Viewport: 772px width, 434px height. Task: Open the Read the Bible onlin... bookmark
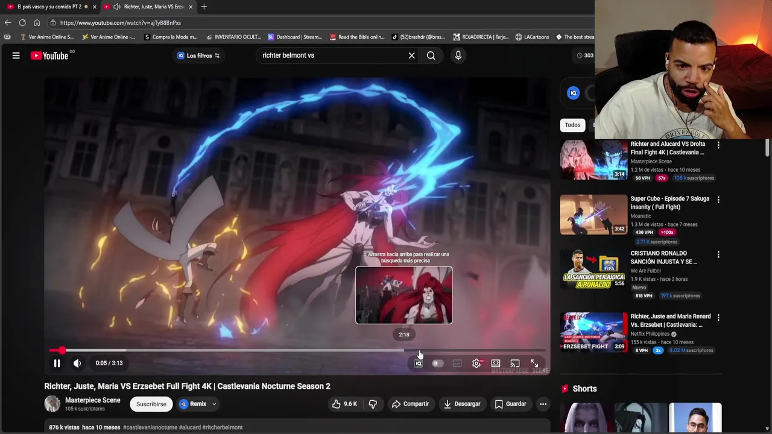(x=357, y=37)
